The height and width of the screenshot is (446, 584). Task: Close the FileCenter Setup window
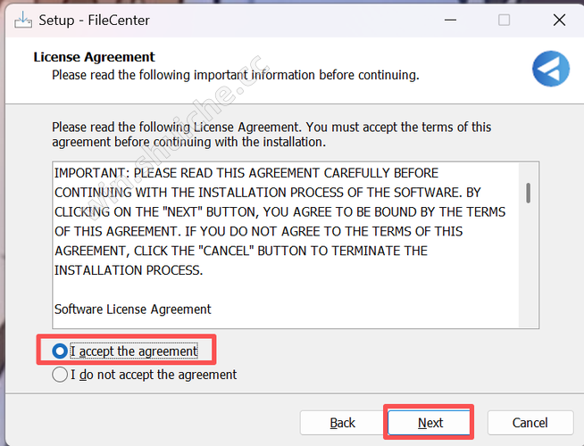pos(559,20)
